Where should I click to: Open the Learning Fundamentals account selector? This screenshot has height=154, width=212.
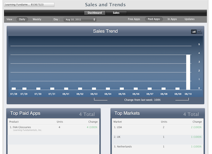pos(29,5)
